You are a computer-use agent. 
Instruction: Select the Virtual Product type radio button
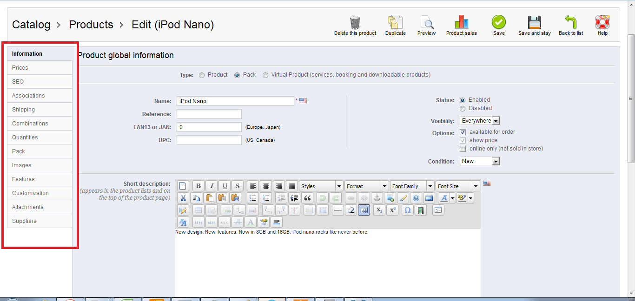(265, 75)
